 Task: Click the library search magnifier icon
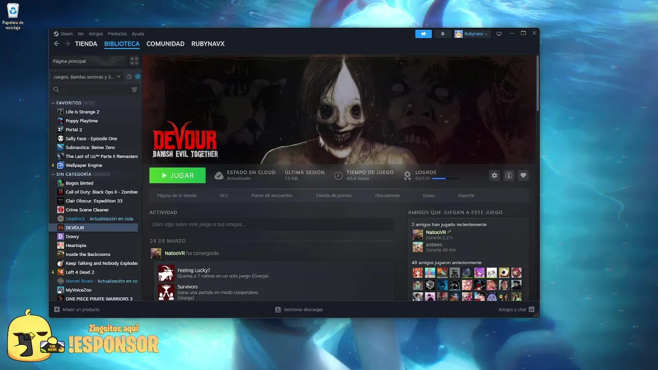click(57, 89)
